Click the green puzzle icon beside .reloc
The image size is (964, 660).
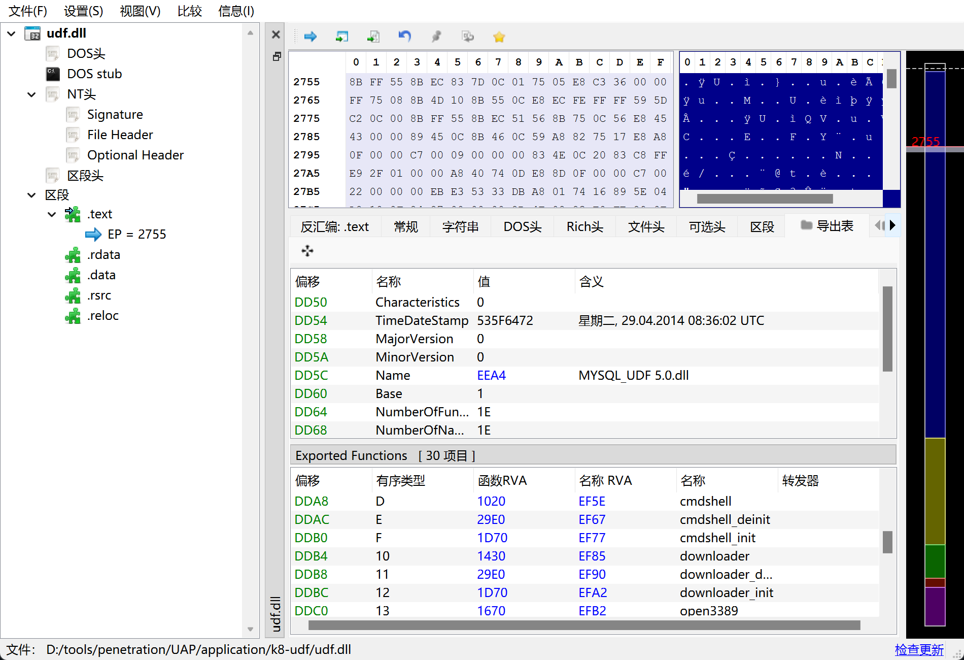pos(73,316)
